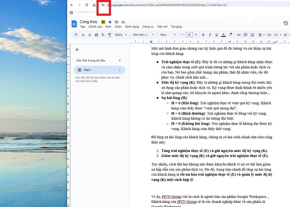Close the tabs panel with back arrow
290x207 pixels.
pos(77,49)
